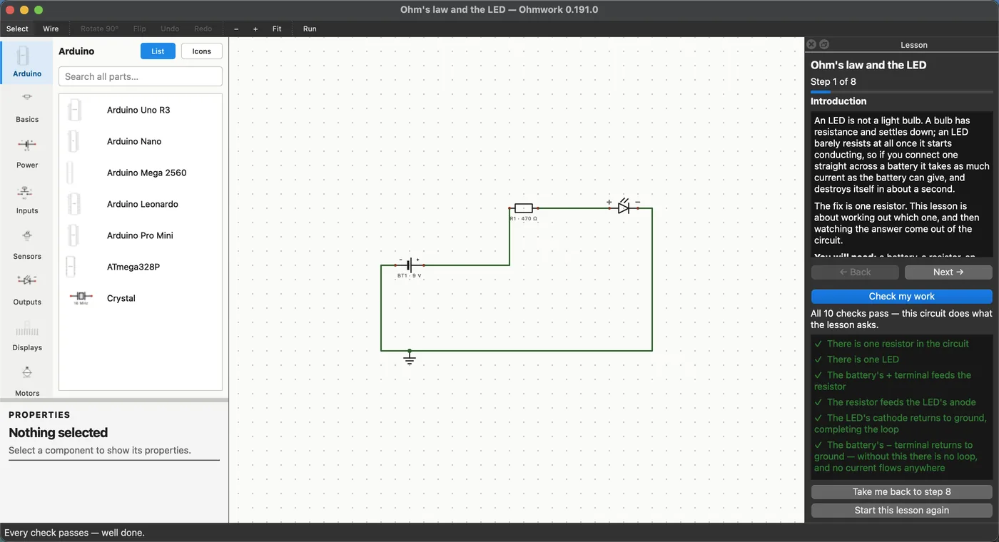
Task: Switch parts view to List
Action: (158, 51)
